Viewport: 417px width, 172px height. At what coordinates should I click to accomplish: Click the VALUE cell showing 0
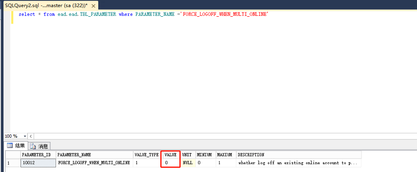171,163
